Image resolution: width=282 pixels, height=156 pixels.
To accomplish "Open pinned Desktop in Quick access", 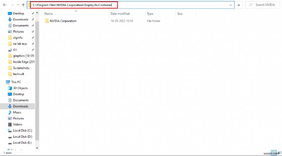I will pyautogui.click(x=18, y=13).
